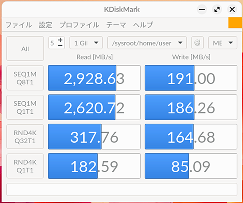Increase the test loop count with plus
This screenshot has width=243, height=203.
tap(60, 40)
